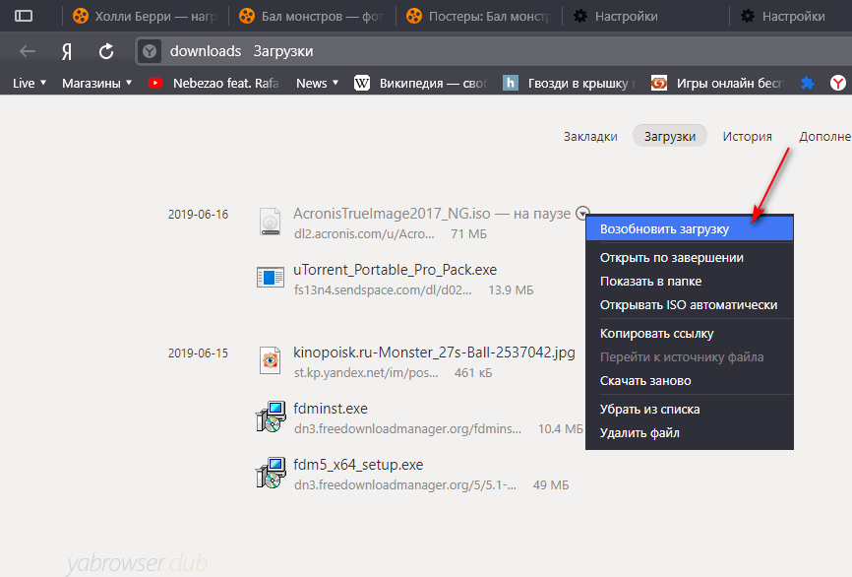Image resolution: width=852 pixels, height=577 pixels.
Task: Click the uTorrent_Portable_Pro_Pack.exe file icon
Action: (270, 278)
